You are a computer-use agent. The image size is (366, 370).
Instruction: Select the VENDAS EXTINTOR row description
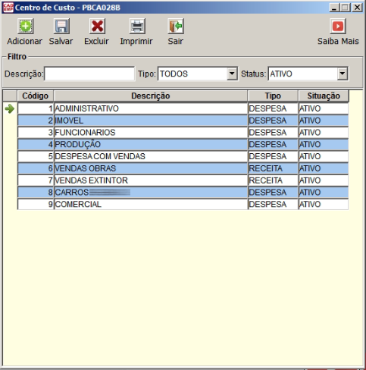[151, 180]
